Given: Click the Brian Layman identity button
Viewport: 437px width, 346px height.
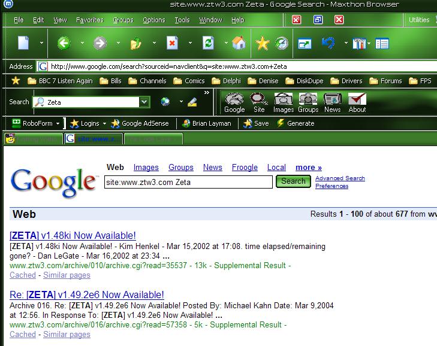Looking at the screenshot, I should tap(206, 123).
